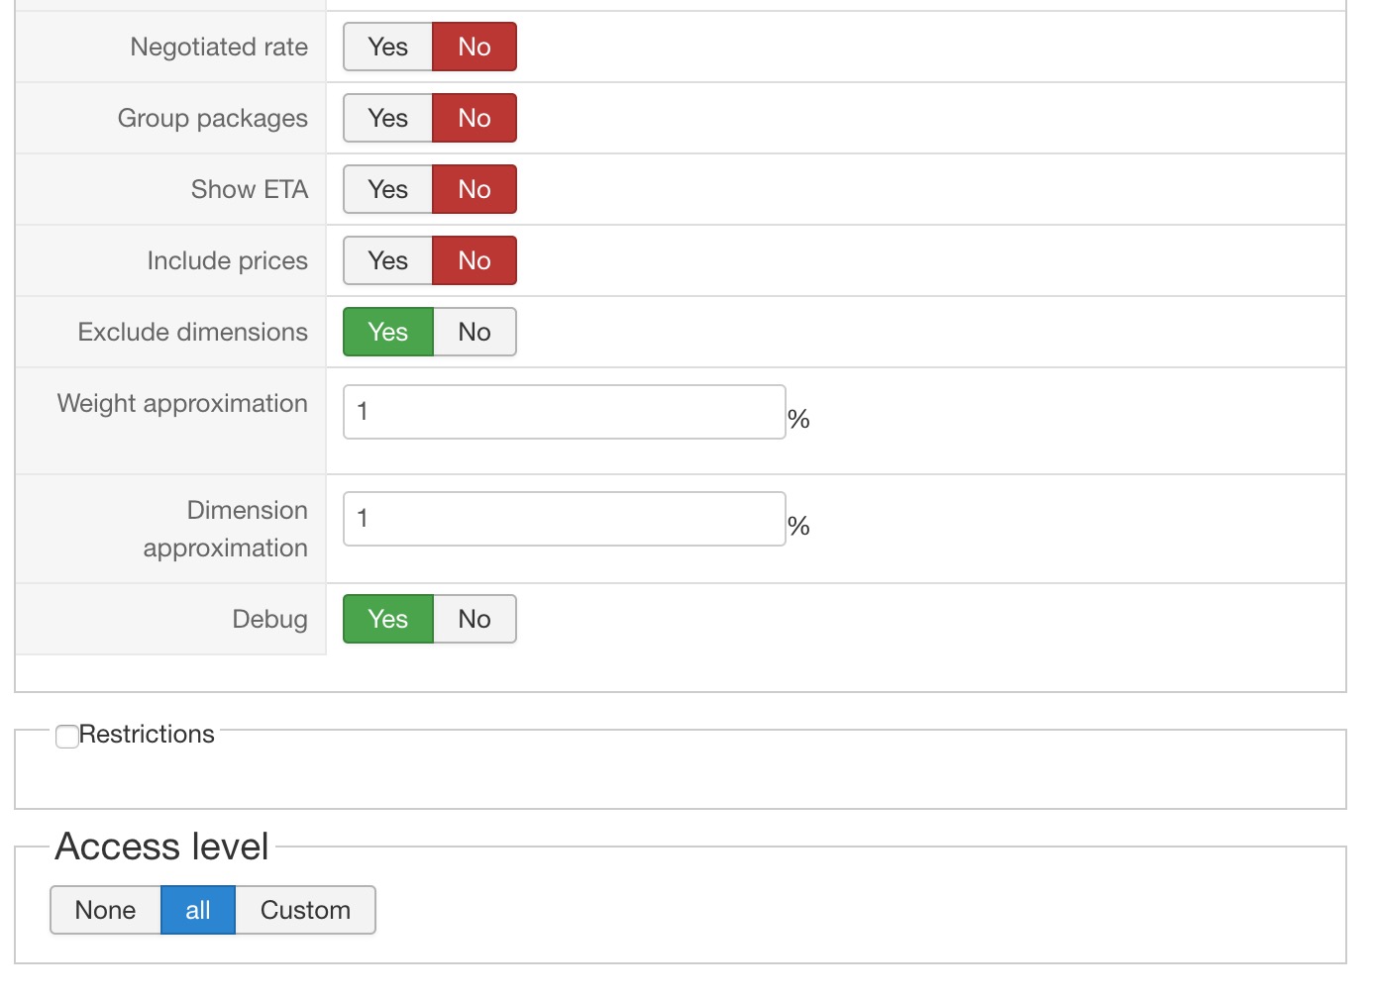
Task: Choose Custom access level
Action: 305,911
